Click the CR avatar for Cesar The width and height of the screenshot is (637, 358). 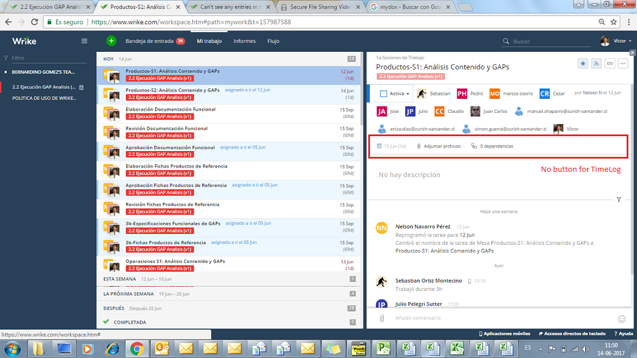coord(545,94)
